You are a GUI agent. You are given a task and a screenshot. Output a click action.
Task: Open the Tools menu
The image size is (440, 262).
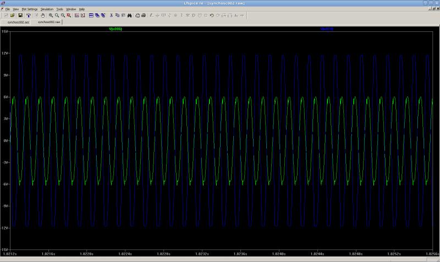tap(59, 9)
